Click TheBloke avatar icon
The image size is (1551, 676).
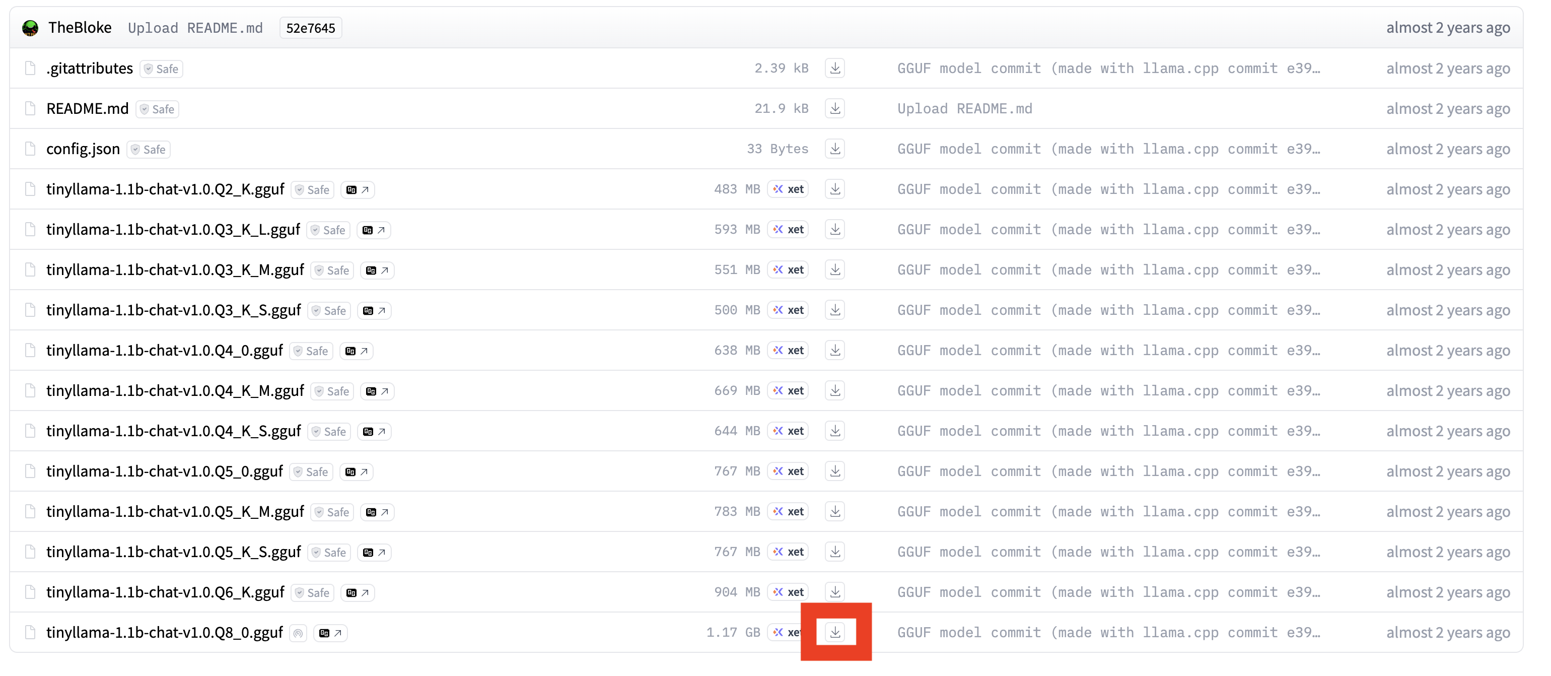(30, 28)
